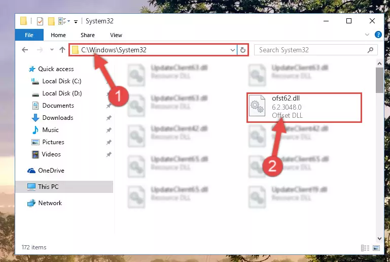Viewport: 390px width, 262px height.
Task: Open the File menu tab
Action: 29,35
